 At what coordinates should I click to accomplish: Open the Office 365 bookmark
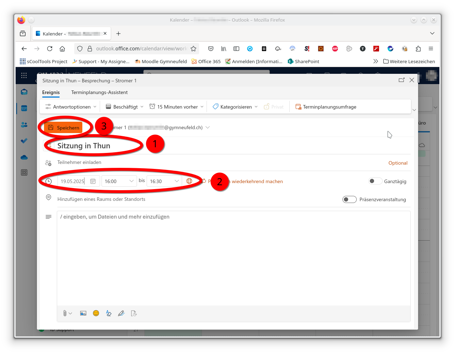(x=206, y=61)
